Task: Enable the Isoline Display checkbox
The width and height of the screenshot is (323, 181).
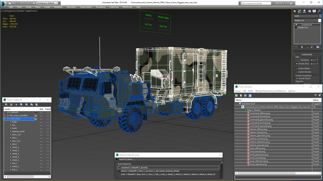Action: [x=297, y=68]
